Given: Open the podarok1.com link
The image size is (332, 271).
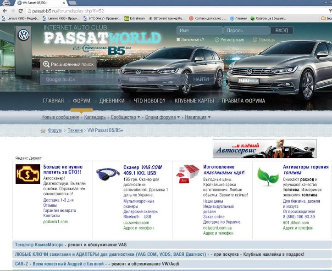Looking at the screenshot, I should (x=55, y=221).
